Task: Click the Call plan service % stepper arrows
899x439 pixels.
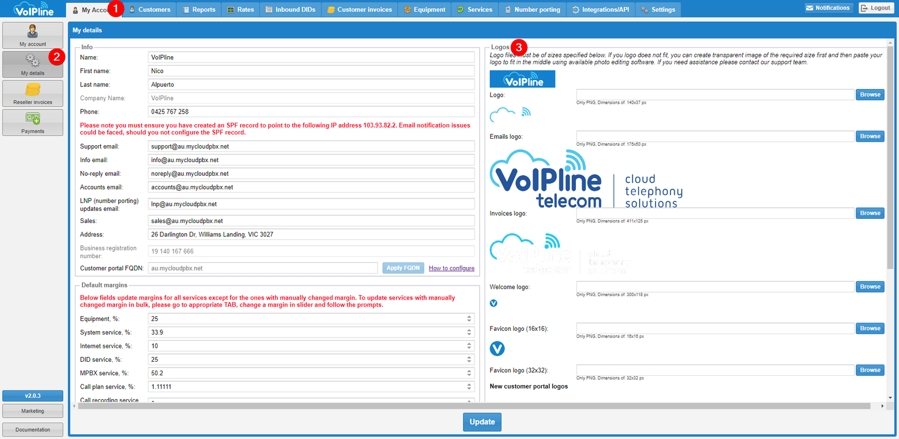Action: coord(469,387)
